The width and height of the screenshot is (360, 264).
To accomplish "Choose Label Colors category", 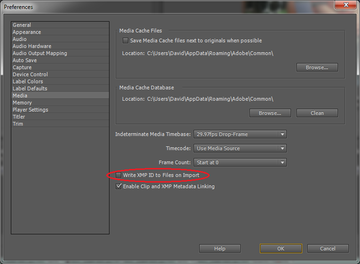I will [x=60, y=81].
